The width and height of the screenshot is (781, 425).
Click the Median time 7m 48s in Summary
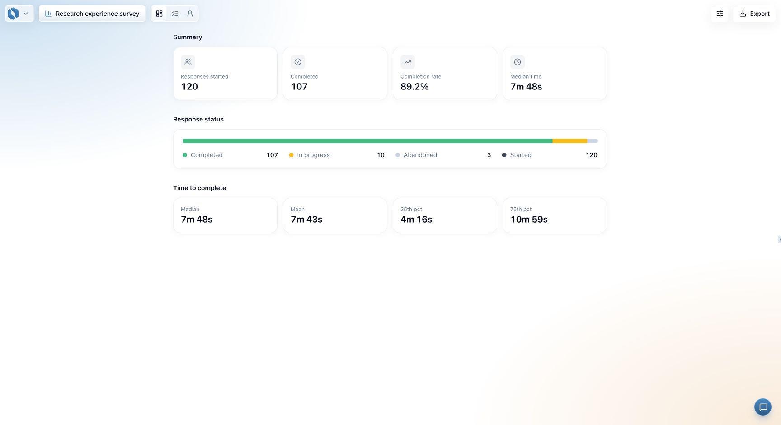(x=526, y=87)
